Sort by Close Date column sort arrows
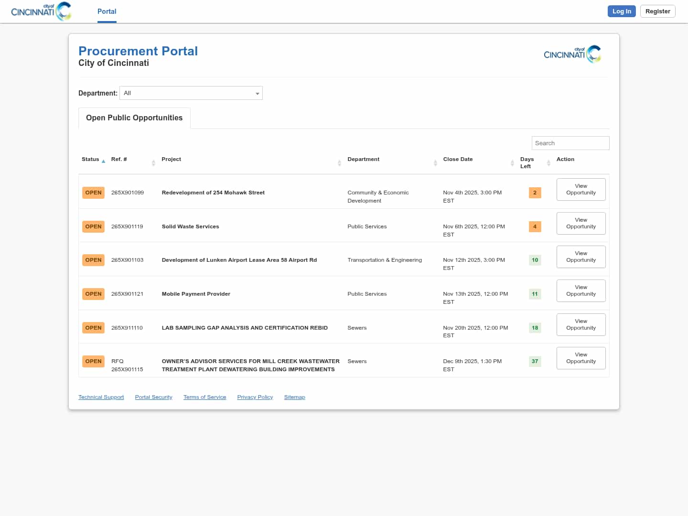The image size is (688, 516). click(x=512, y=163)
